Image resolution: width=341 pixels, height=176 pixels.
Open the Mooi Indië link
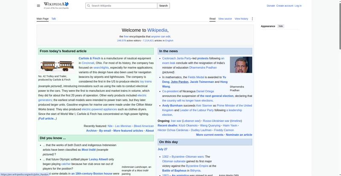[x=89, y=150]
